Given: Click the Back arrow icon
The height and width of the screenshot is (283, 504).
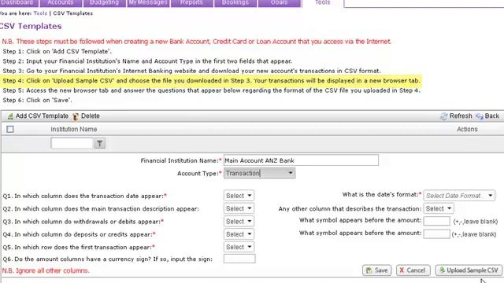Looking at the screenshot, I should (480, 116).
